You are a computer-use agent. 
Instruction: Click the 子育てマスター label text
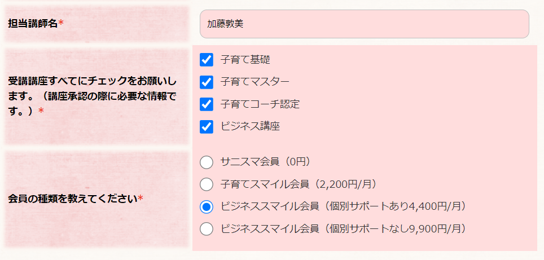point(255,82)
